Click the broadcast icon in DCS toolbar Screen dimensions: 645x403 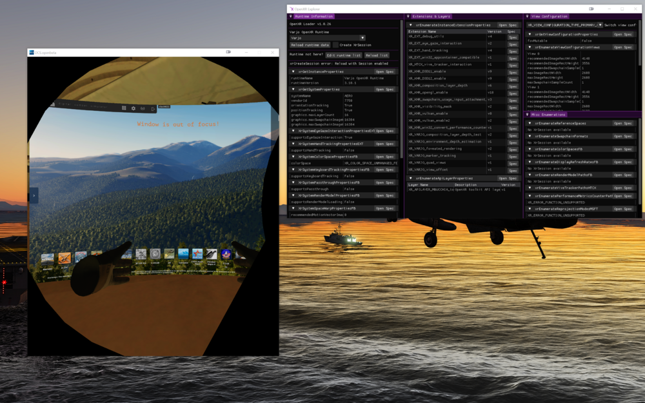click(x=143, y=108)
